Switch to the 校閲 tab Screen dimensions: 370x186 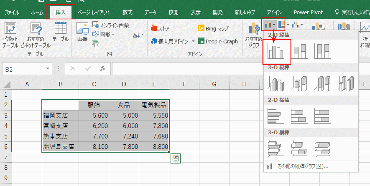(x=174, y=13)
